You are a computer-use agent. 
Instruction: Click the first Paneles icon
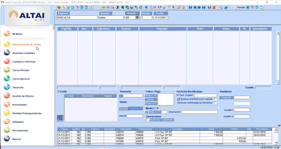(x=248, y=7)
